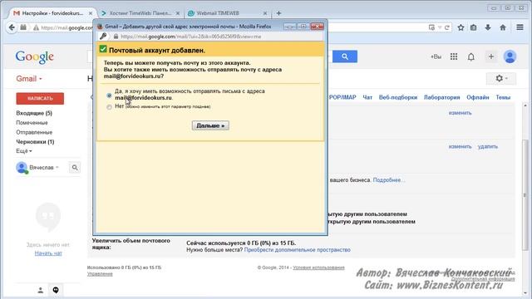Open the Чат settings tab
This screenshot has width=532, height=299.
pos(367,97)
